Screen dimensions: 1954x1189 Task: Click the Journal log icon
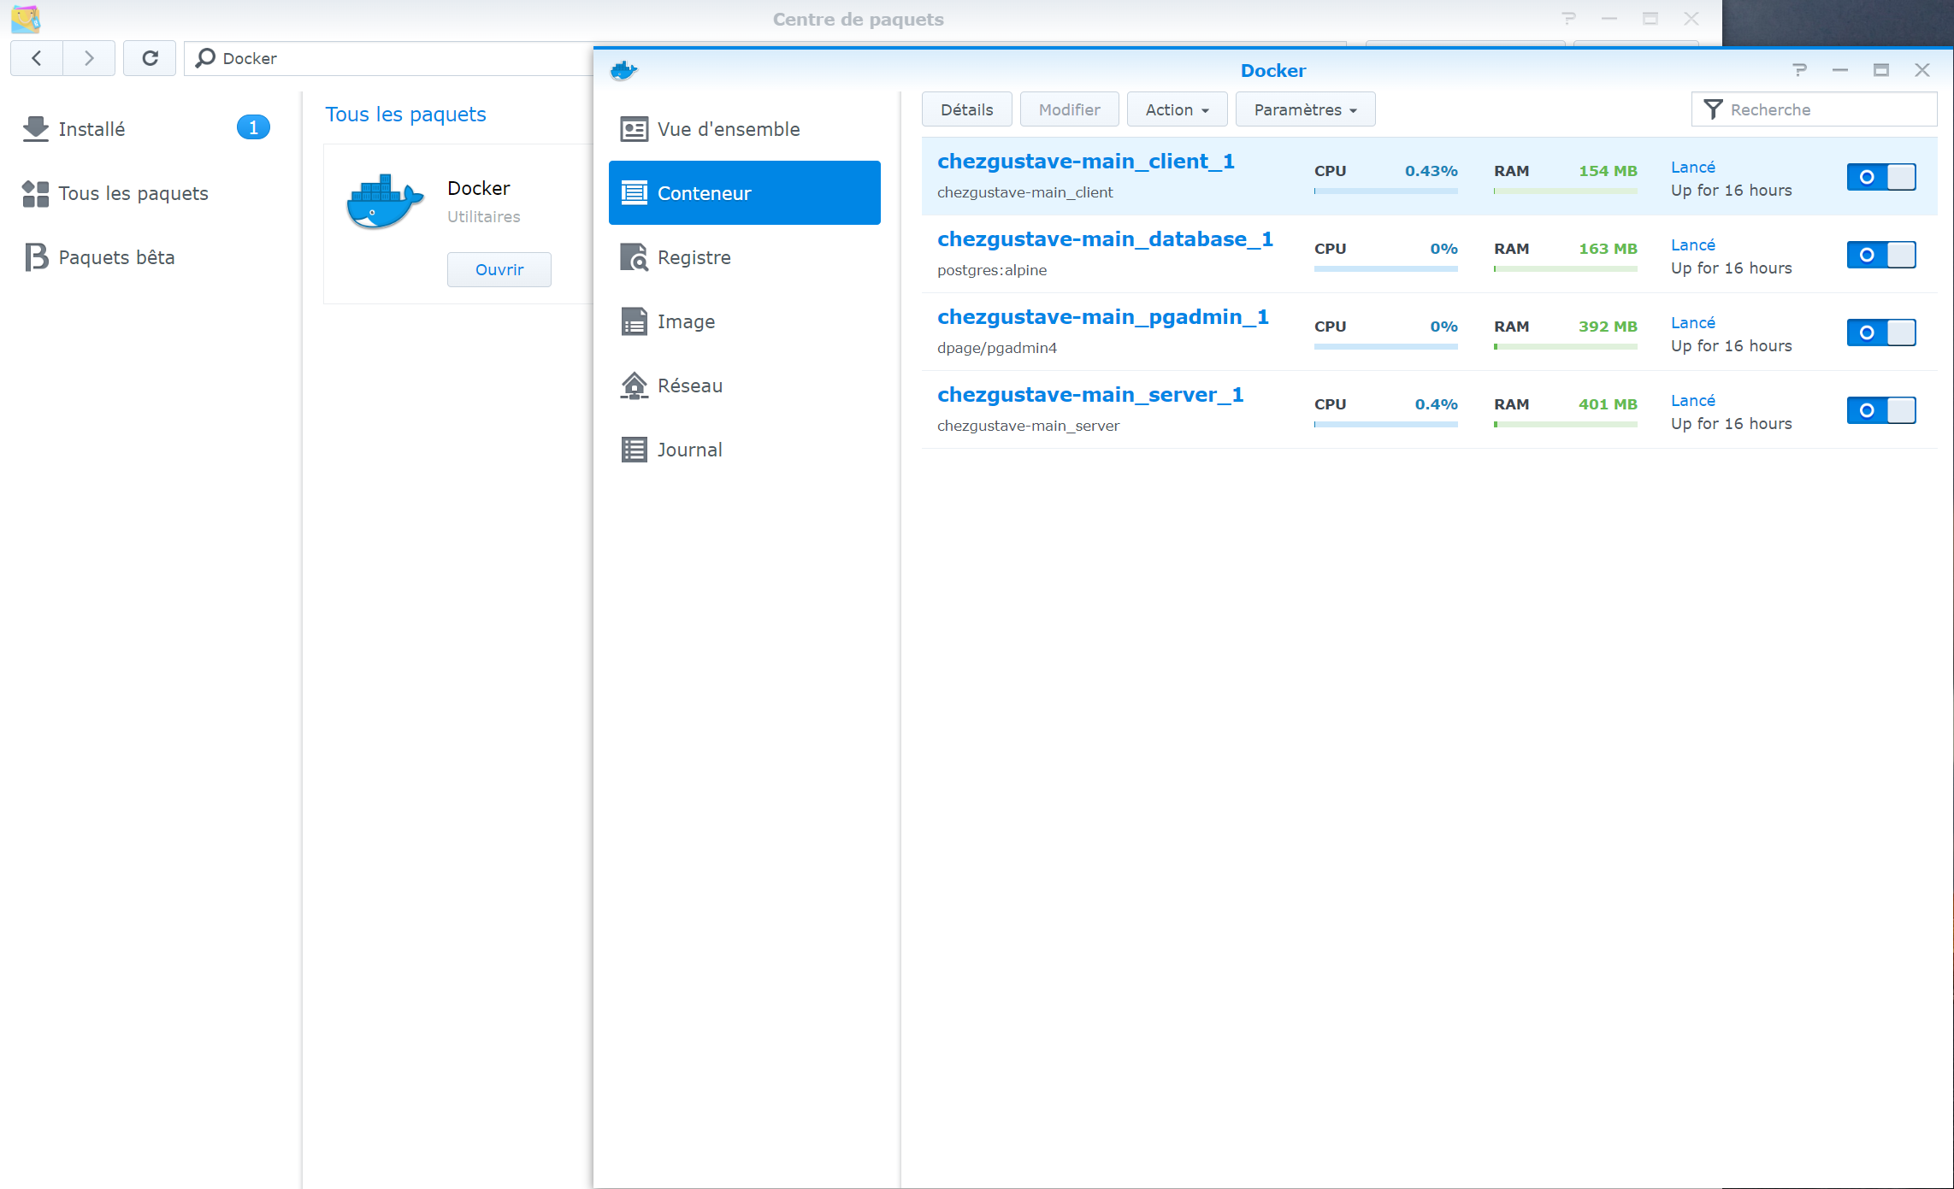[634, 450]
